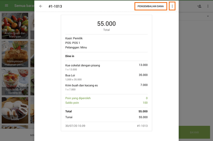Click the large 55.000 total at receipt top

click(x=106, y=24)
